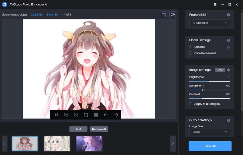Click the 640x480 resolution text
Viewport: 243px width, 155px height.
[52, 15]
